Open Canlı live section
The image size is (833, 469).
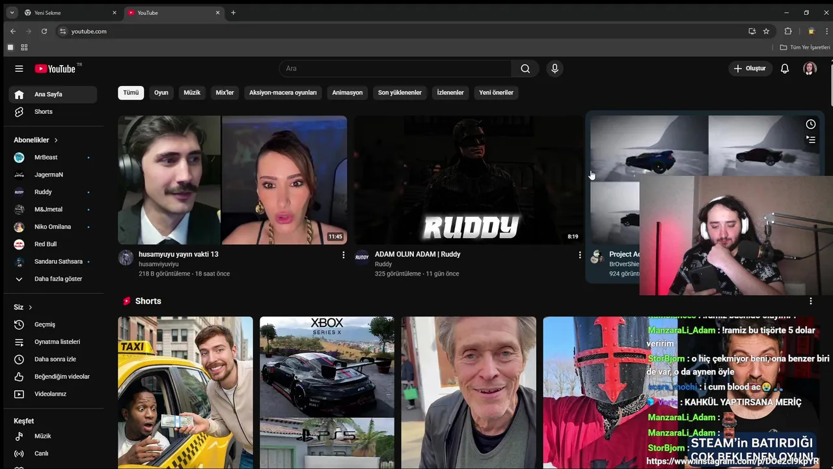click(53, 453)
